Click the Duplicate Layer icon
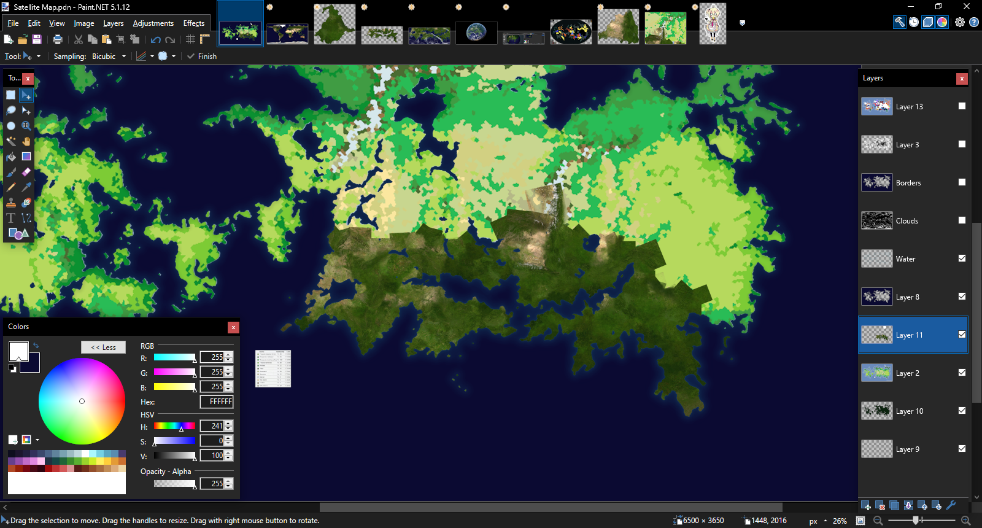Image resolution: width=982 pixels, height=528 pixels. click(x=894, y=506)
